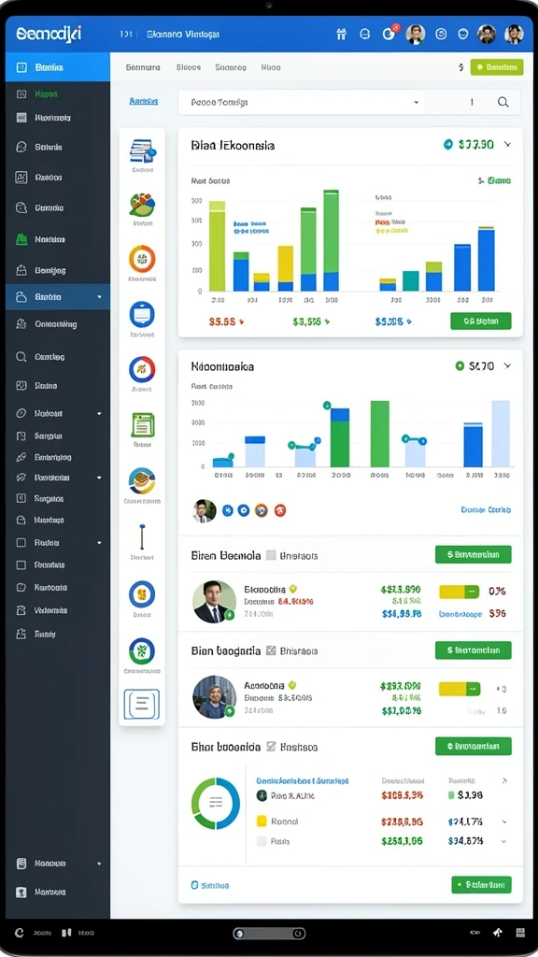Click the blue-green donut chart
Screen dimensions: 538x957
coord(216,803)
